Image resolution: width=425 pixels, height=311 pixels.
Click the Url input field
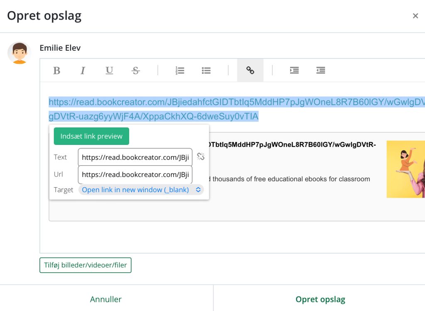pos(135,174)
